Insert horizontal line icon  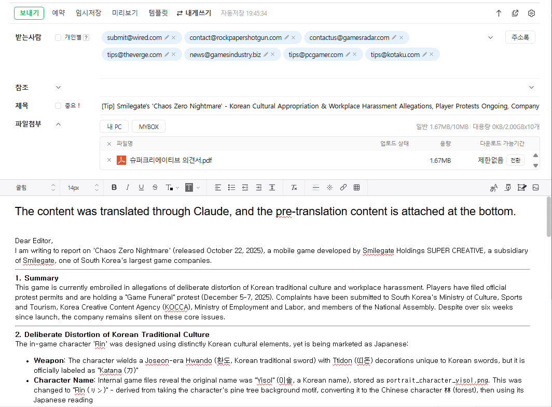316,188
